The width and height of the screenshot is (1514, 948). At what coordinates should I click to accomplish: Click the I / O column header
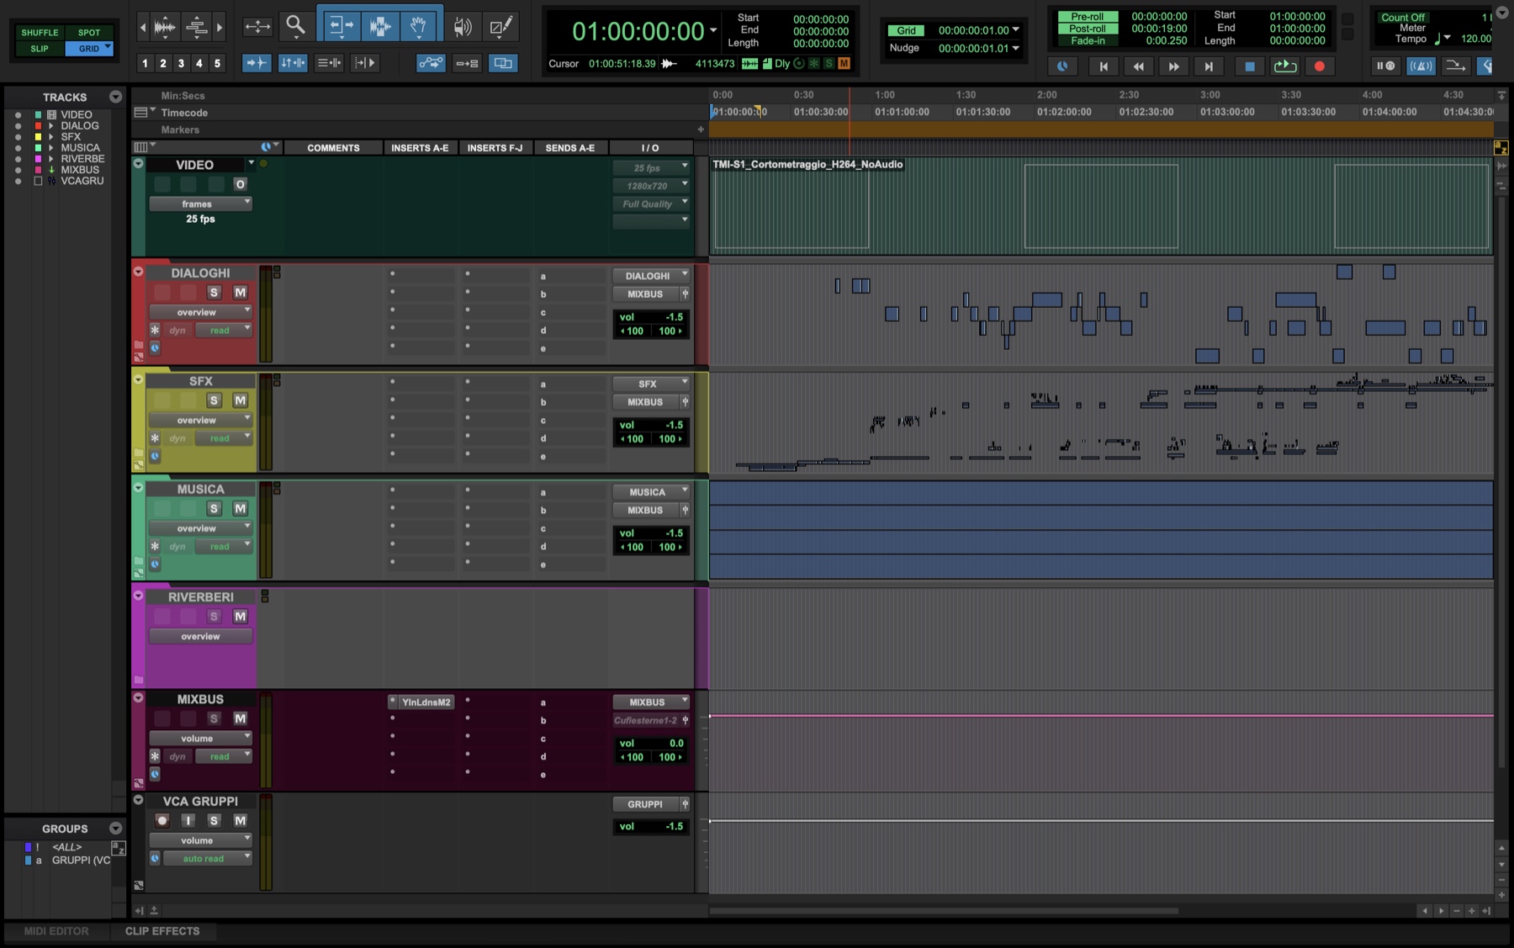650,148
